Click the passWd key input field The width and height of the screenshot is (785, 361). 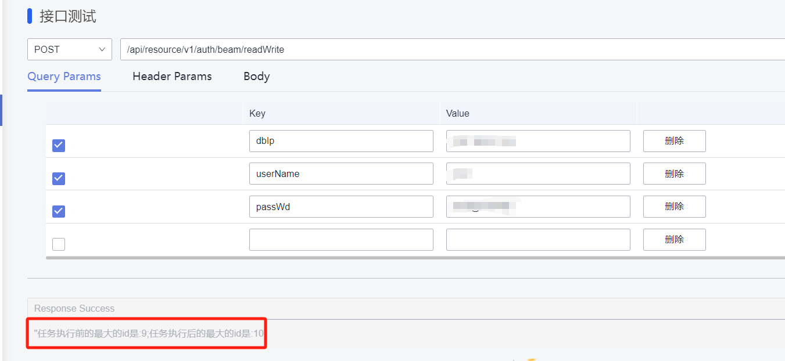pyautogui.click(x=341, y=207)
